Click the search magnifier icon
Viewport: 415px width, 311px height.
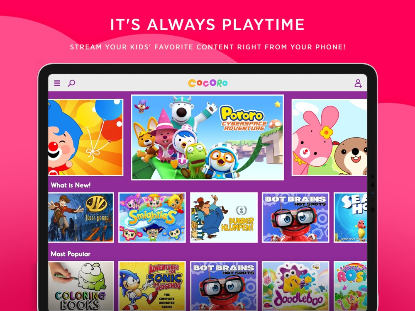(71, 83)
